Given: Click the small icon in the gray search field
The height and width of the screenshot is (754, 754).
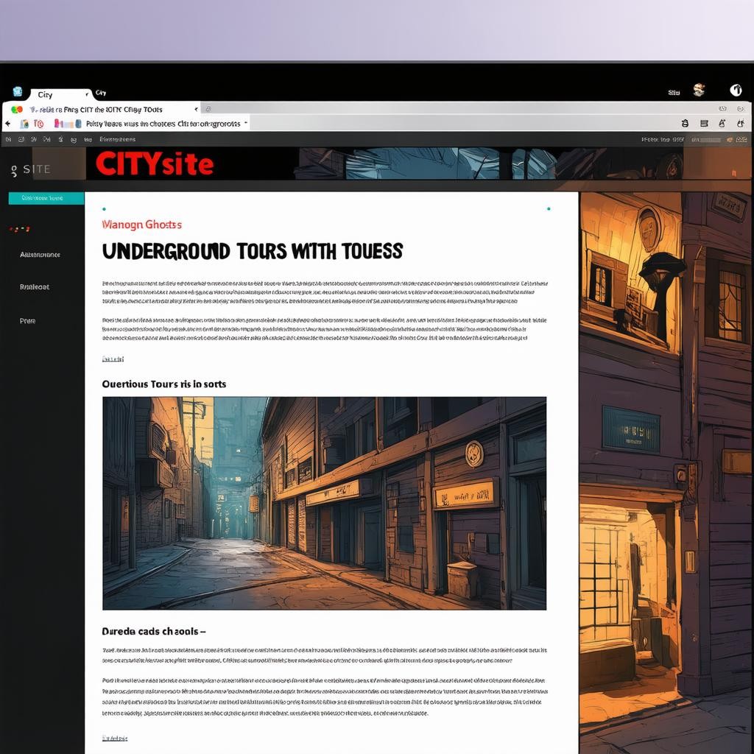Looking at the screenshot, I should (208, 109).
